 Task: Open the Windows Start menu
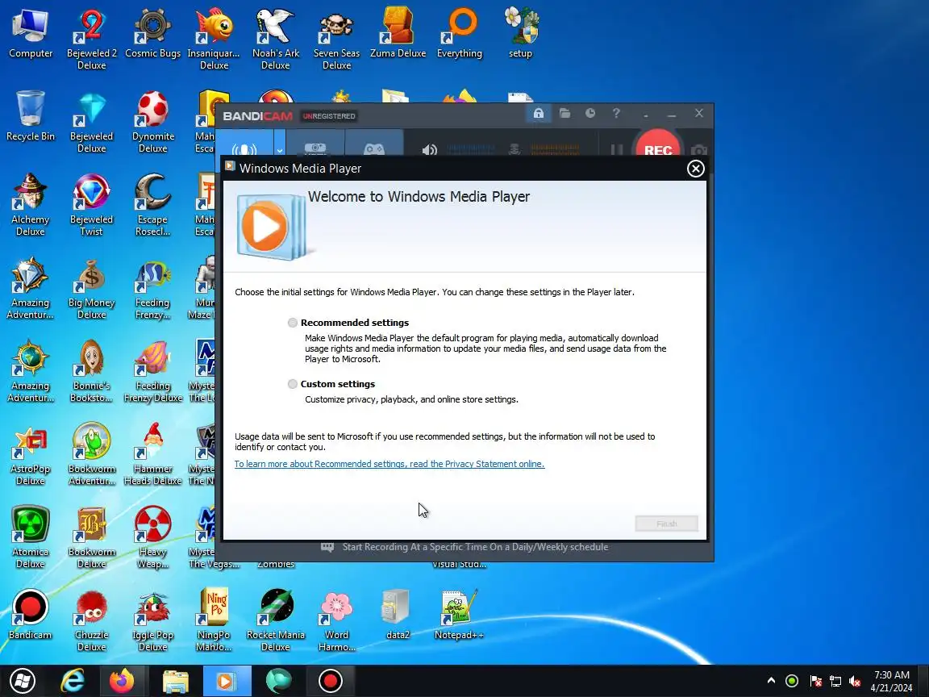click(23, 681)
